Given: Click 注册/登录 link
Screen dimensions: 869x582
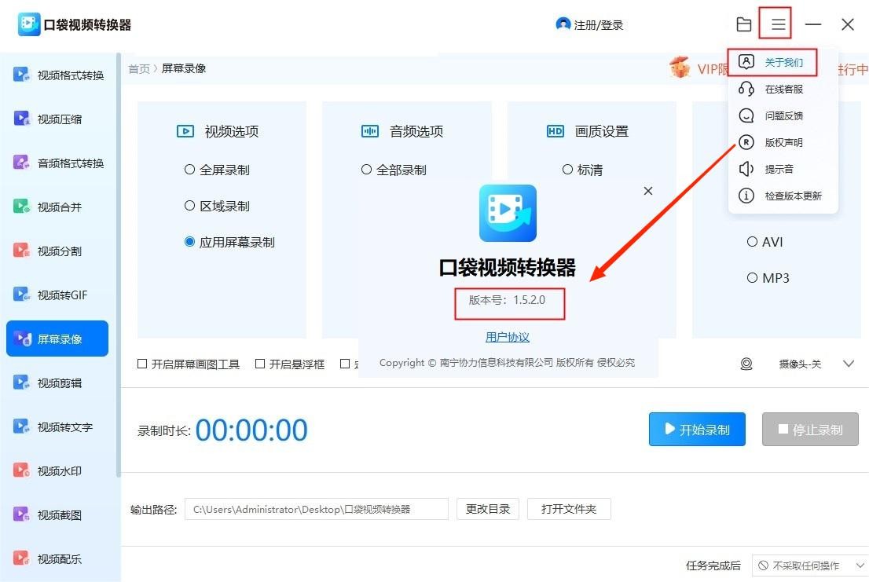Looking at the screenshot, I should tap(599, 25).
